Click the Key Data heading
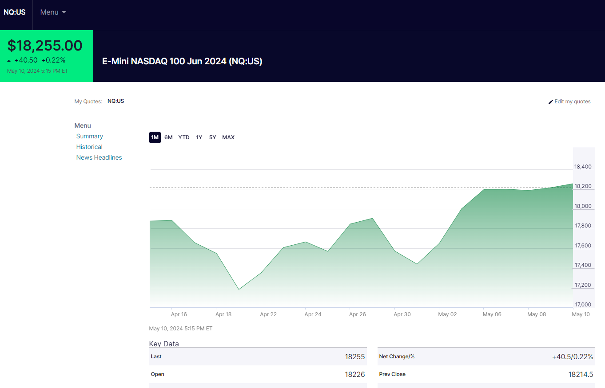Image resolution: width=605 pixels, height=388 pixels. click(x=164, y=344)
